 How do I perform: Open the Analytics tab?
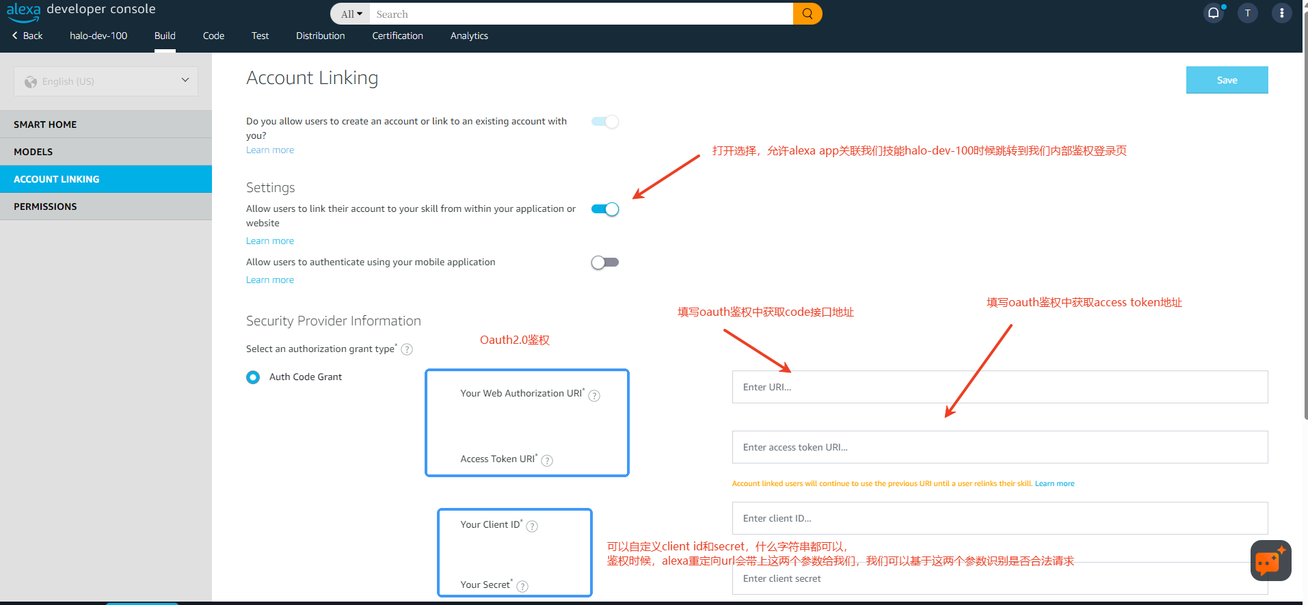pyautogui.click(x=469, y=36)
